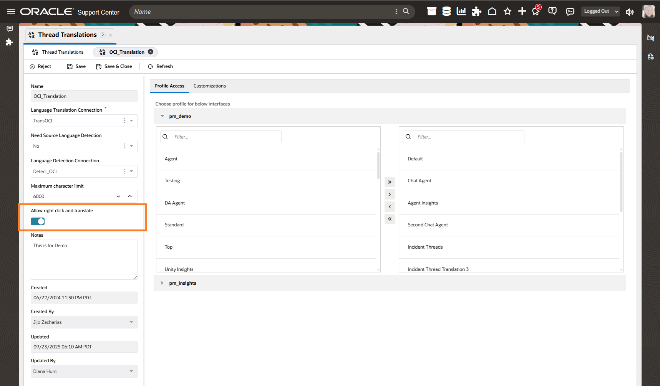
Task: Move all profiles left with double chevron
Action: [390, 219]
